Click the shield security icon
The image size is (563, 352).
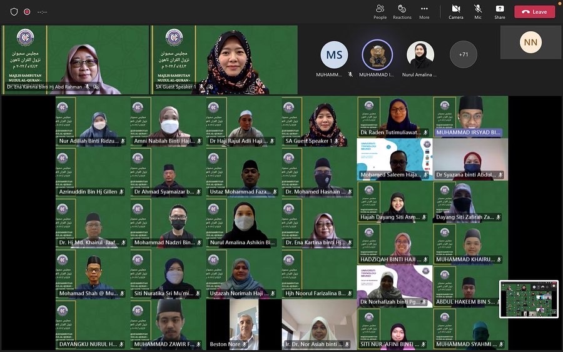[14, 12]
